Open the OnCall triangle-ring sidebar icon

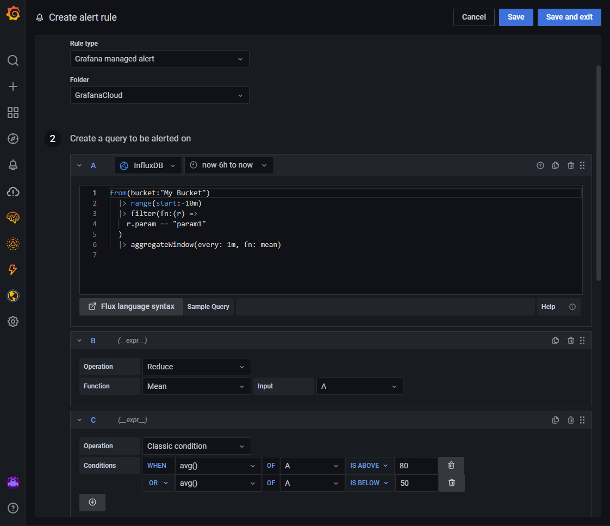13,244
